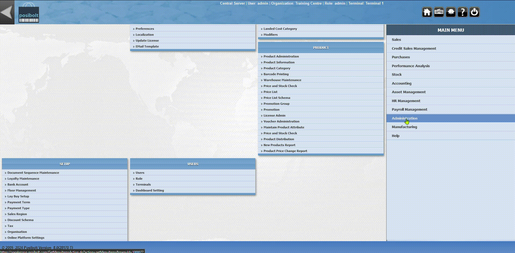Open Asset Management menu item

pyautogui.click(x=409, y=92)
